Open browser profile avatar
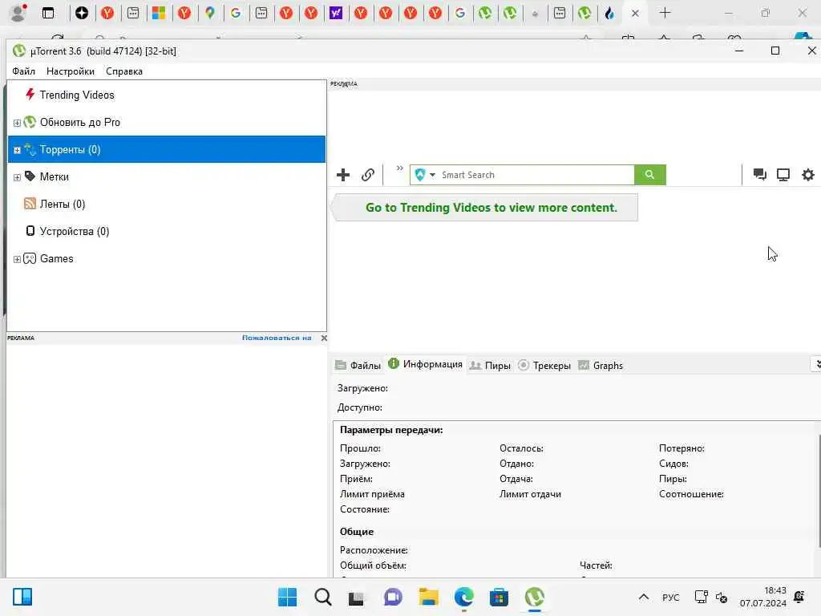 tap(18, 13)
